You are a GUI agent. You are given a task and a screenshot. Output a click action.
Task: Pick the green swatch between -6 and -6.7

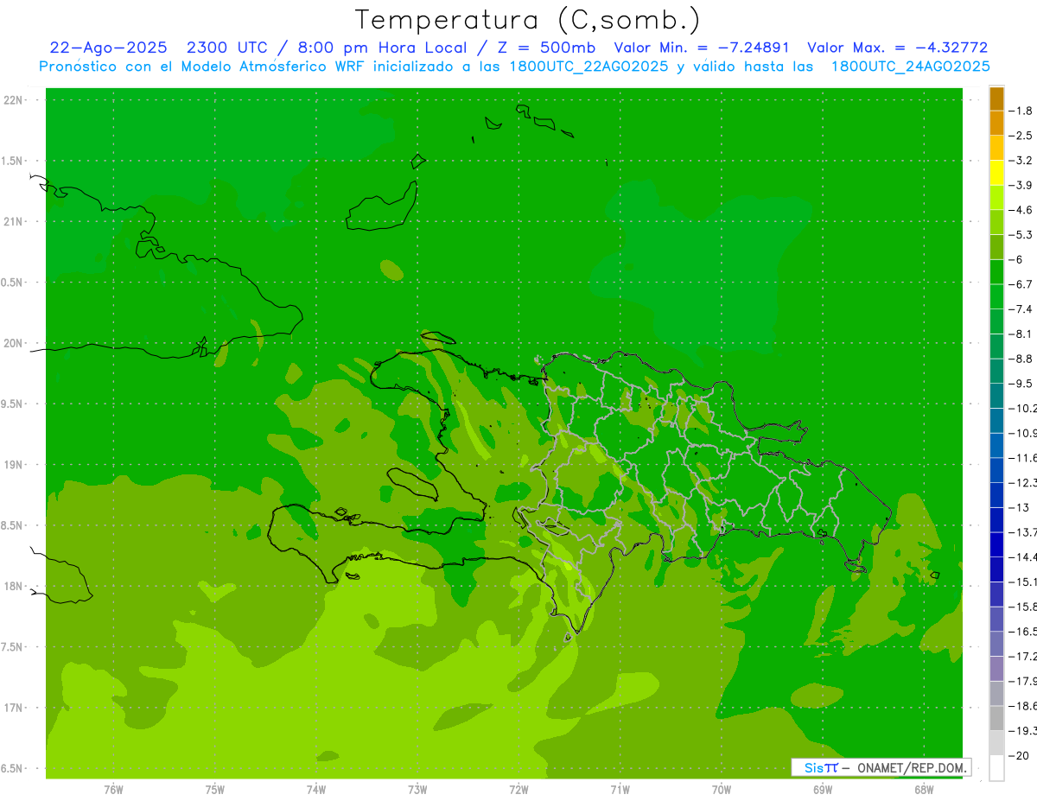[996, 272]
